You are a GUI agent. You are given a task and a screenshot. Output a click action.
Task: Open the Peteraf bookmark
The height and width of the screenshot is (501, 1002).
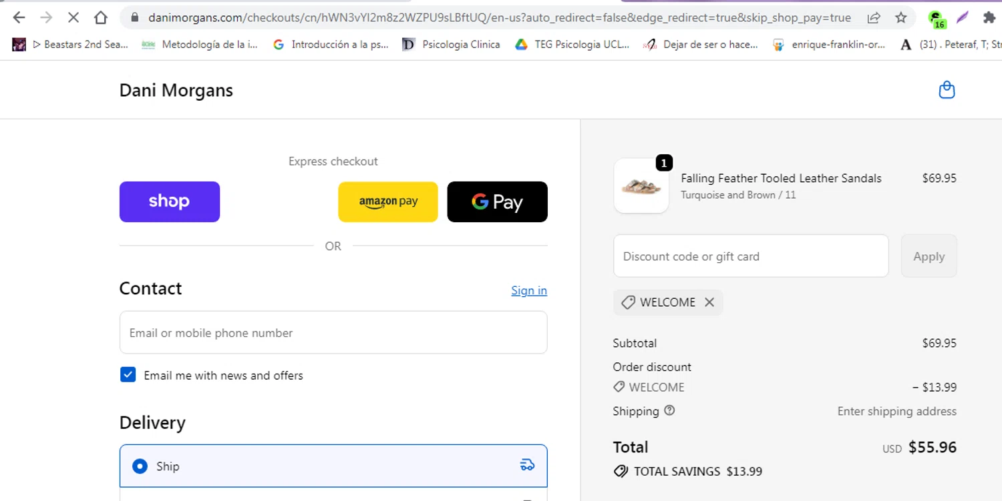coord(951,45)
